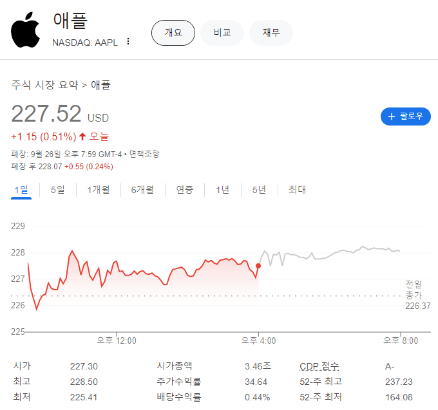
Task: Click the red closing-price dot on chart
Action: 258,266
